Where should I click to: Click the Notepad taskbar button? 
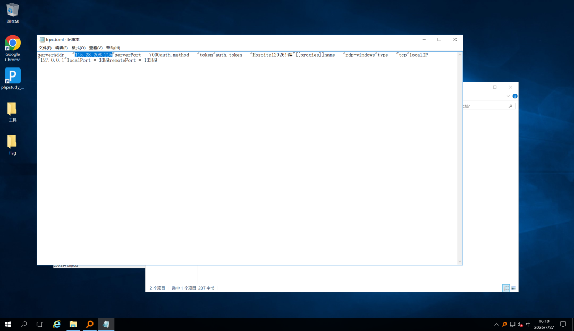tap(106, 325)
